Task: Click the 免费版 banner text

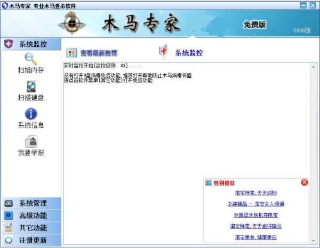Action: click(x=255, y=25)
